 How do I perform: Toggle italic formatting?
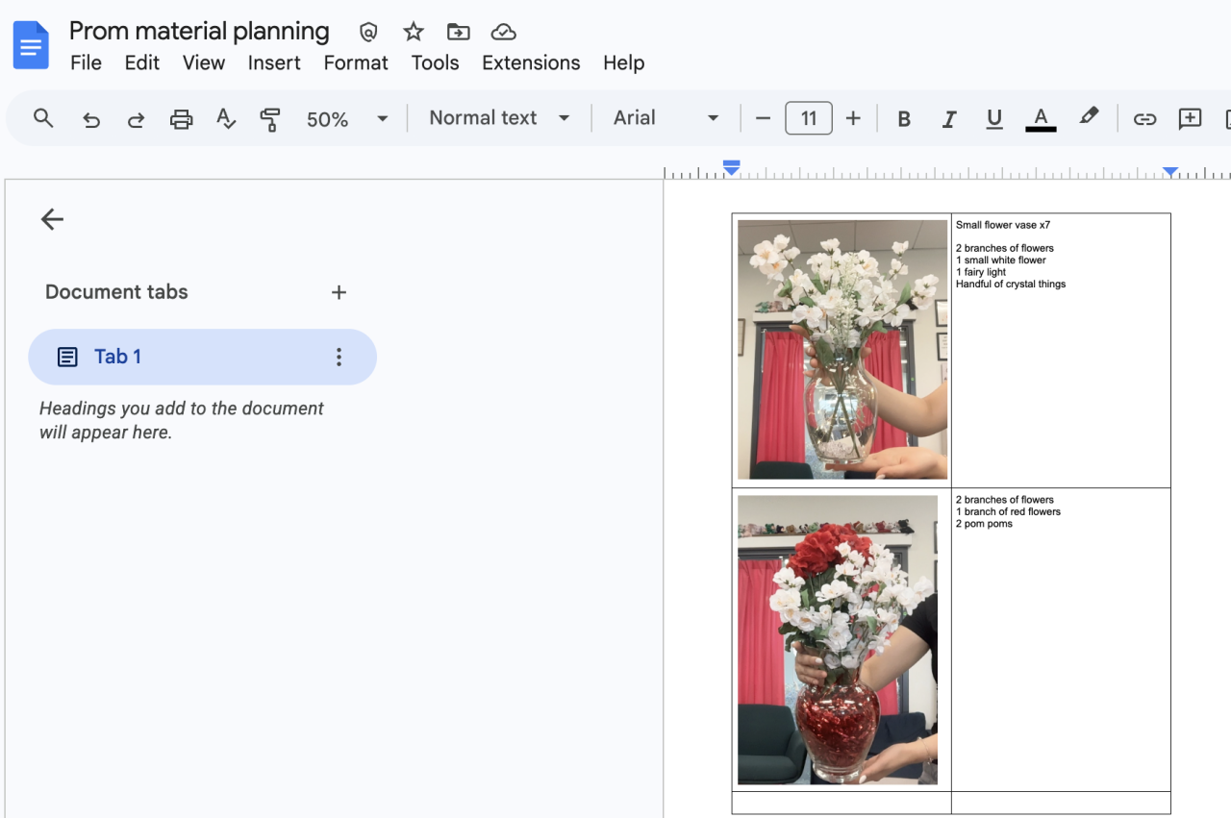pos(949,119)
